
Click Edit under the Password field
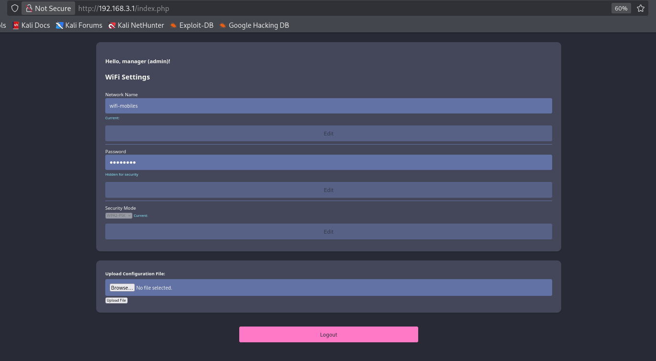coord(328,190)
